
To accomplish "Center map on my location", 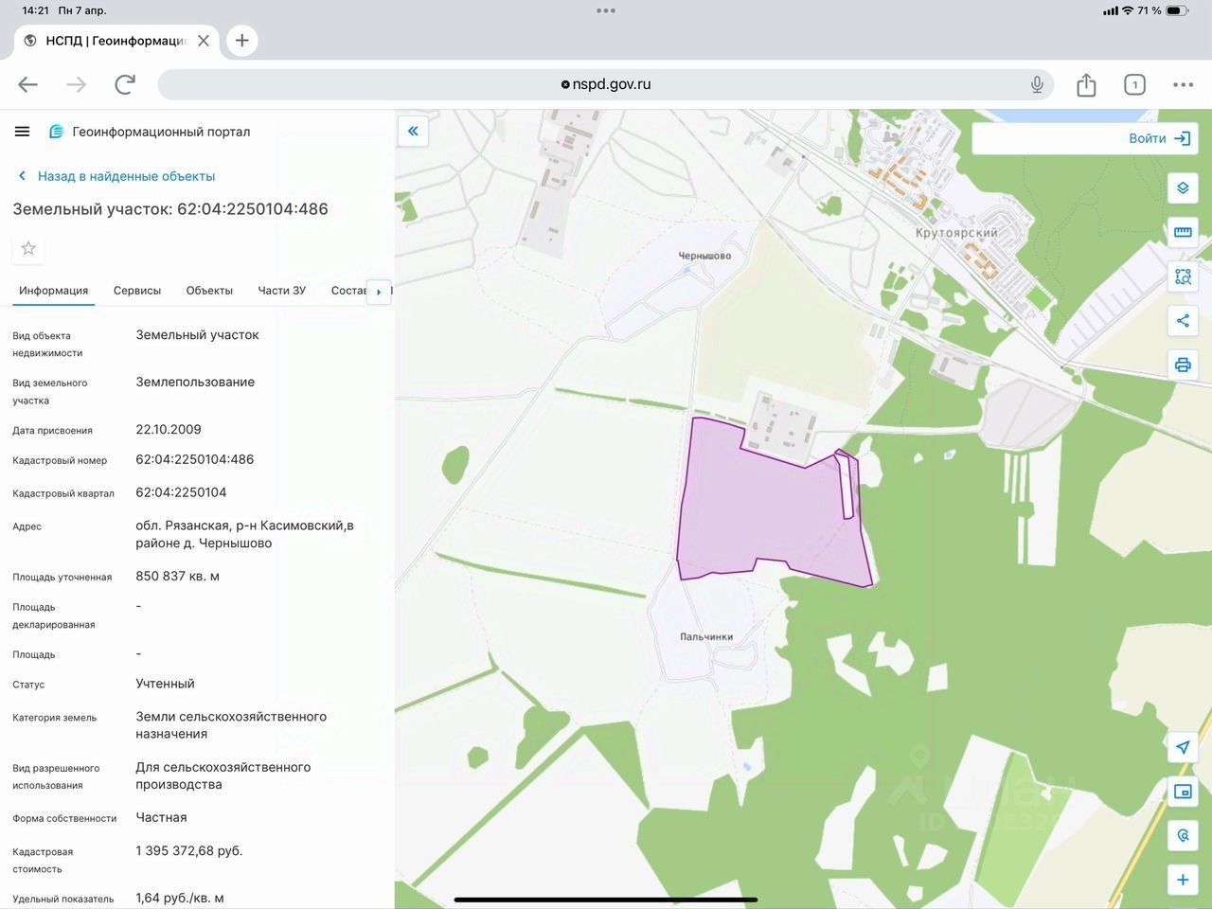I will 1183,747.
